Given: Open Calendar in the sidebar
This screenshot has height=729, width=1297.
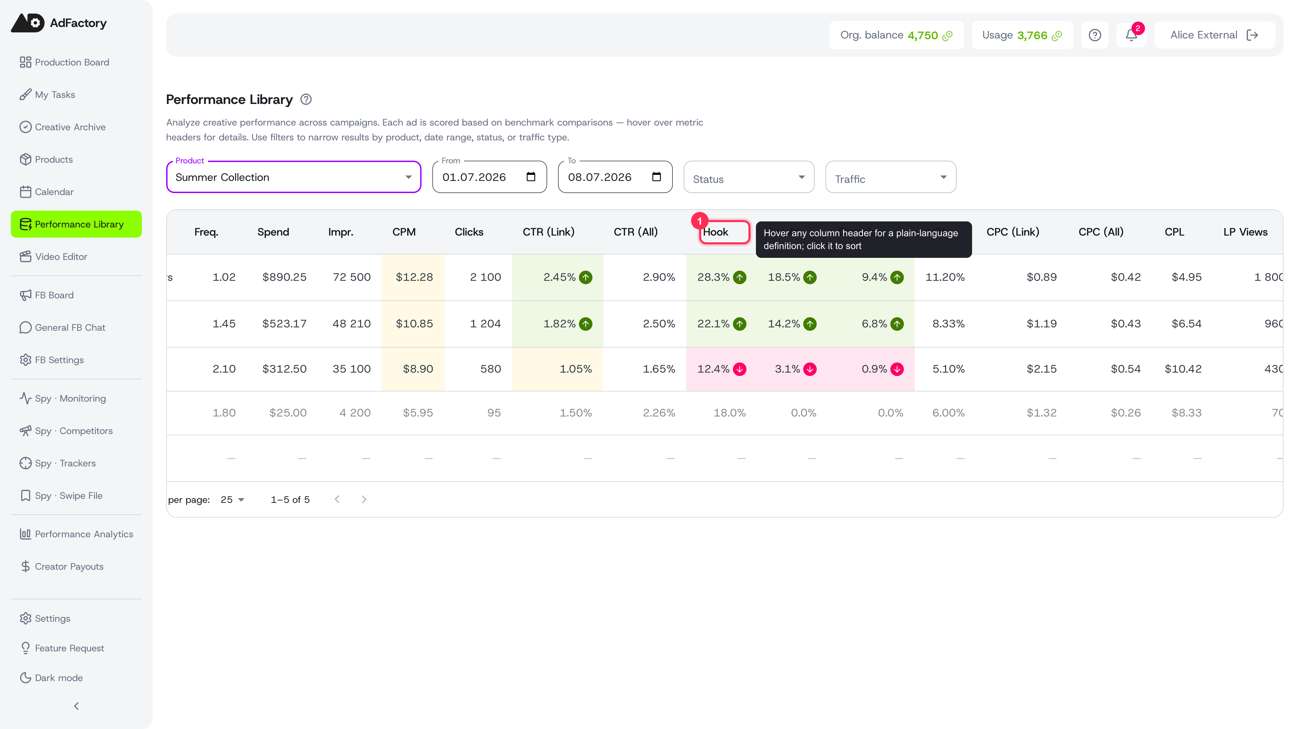Looking at the screenshot, I should [76, 192].
